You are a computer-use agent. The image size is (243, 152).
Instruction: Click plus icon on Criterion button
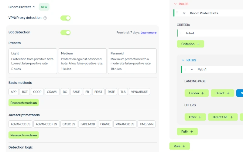coord(198,44)
